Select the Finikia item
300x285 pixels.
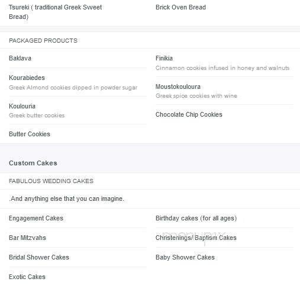164,58
